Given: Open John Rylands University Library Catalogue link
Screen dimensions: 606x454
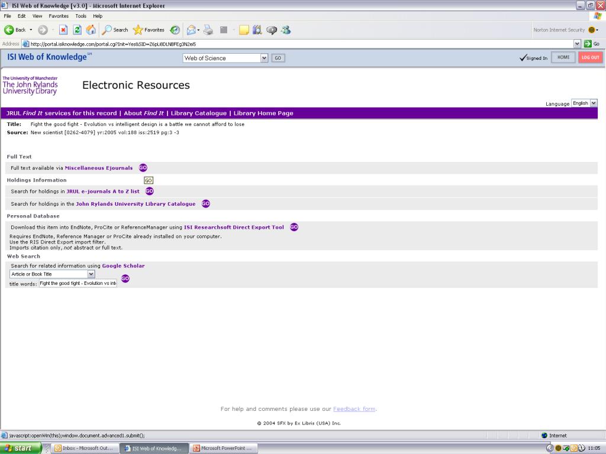Looking at the screenshot, I should pyautogui.click(x=136, y=204).
